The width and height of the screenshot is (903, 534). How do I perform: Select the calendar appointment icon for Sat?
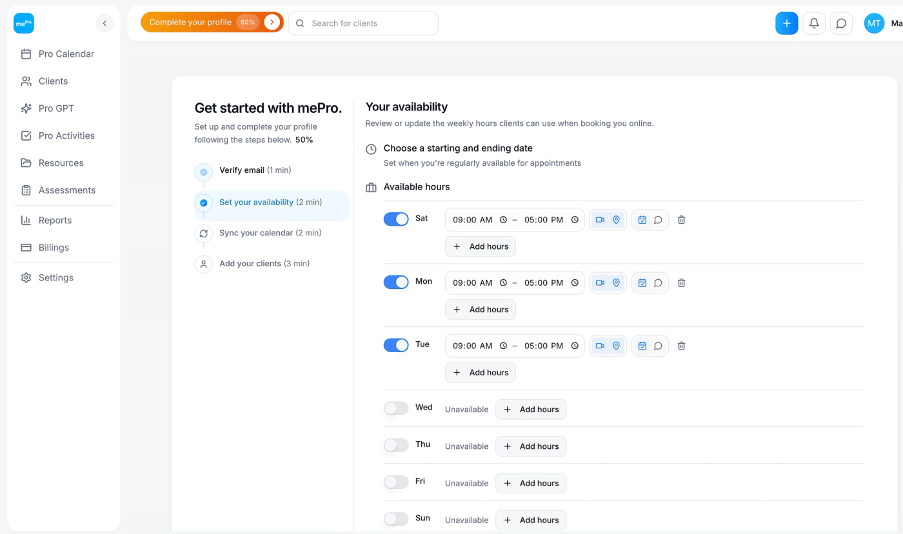point(642,220)
